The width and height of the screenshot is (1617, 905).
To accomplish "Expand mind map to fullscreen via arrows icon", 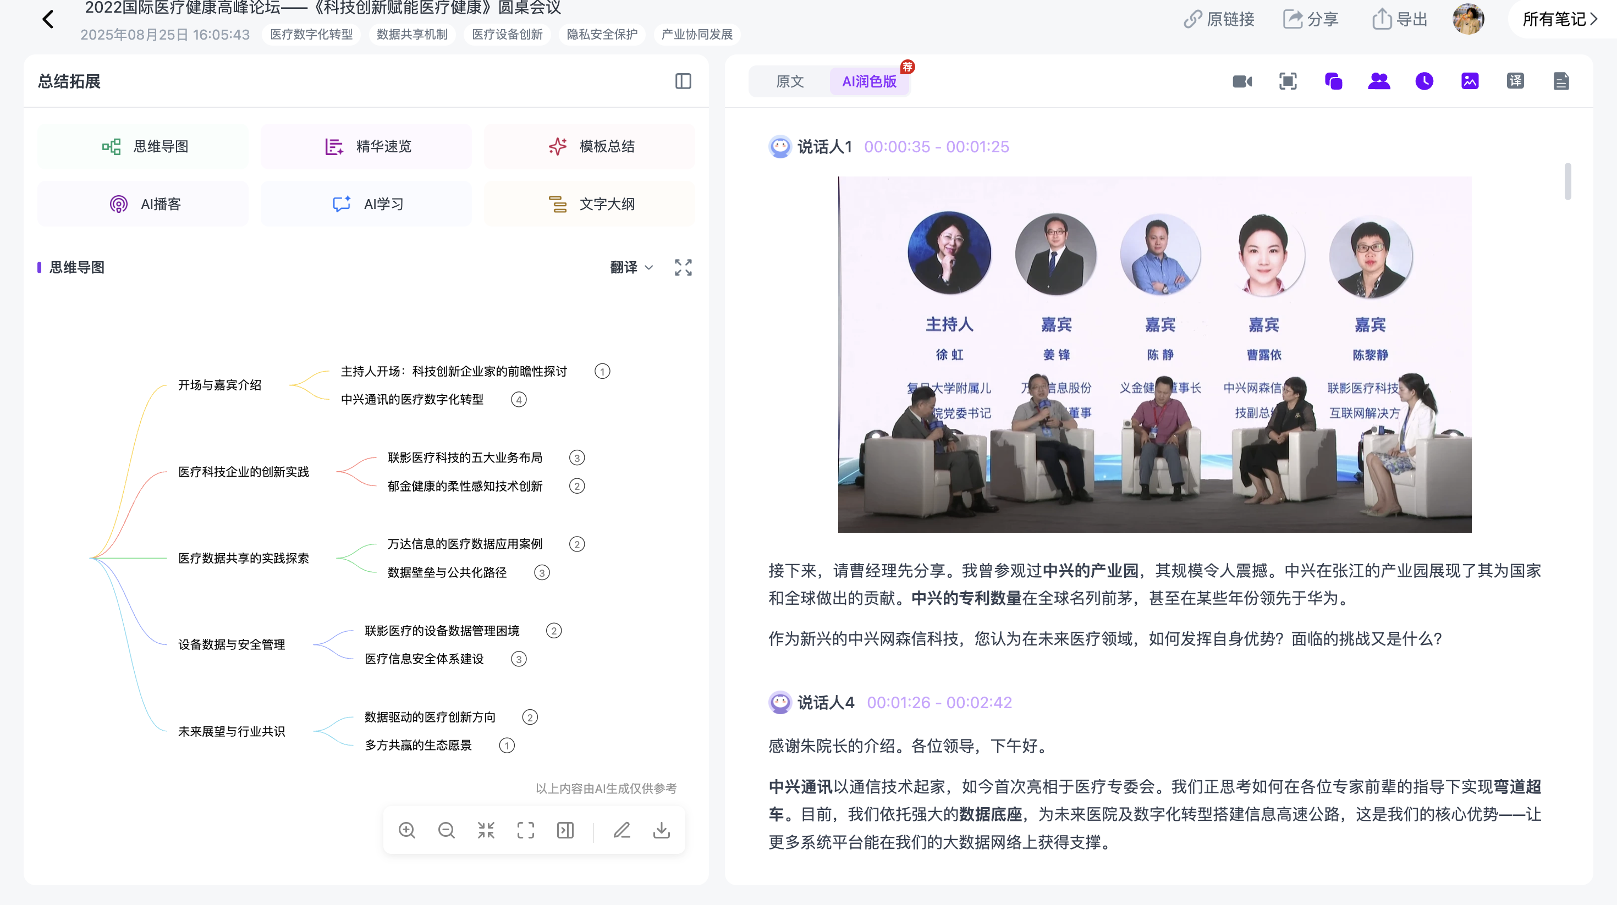I will point(683,267).
